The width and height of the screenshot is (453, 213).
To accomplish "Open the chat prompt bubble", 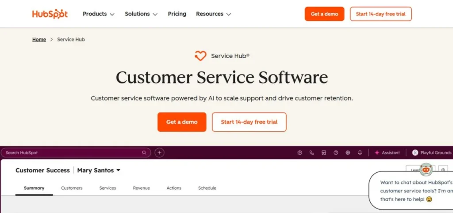I will point(411,191).
